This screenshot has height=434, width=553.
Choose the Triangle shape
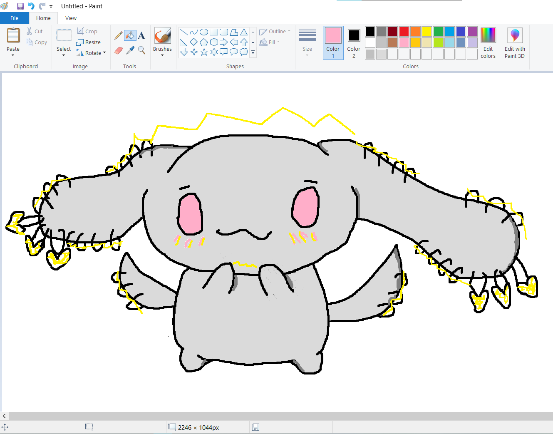coord(244,32)
